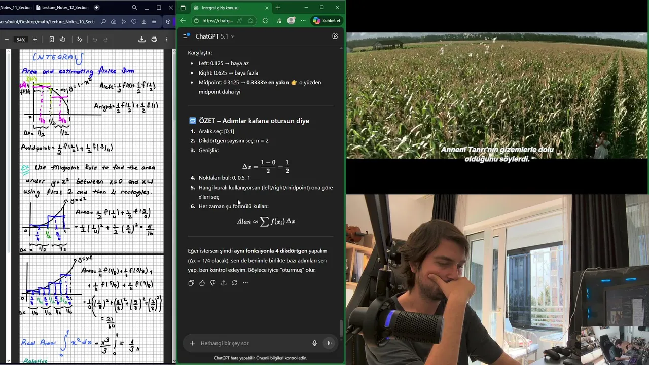Viewport: 649px width, 365px height.
Task: Go back in the ChatGPT browser window
Action: (x=183, y=21)
